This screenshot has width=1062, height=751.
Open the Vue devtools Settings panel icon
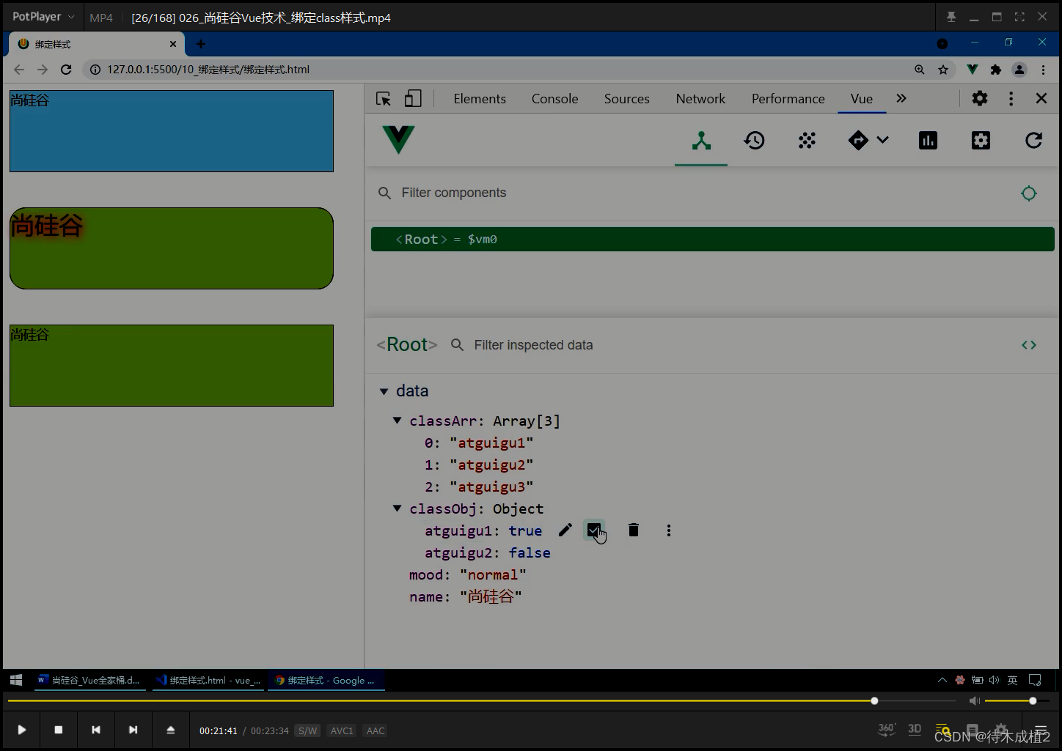981,141
